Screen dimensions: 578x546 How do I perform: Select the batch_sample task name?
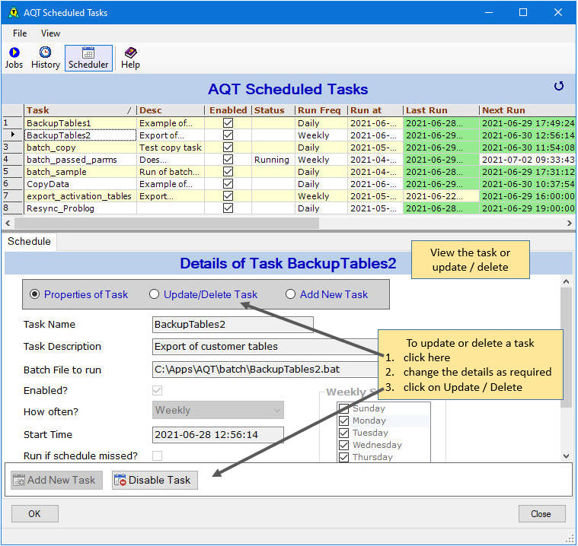[x=56, y=172]
